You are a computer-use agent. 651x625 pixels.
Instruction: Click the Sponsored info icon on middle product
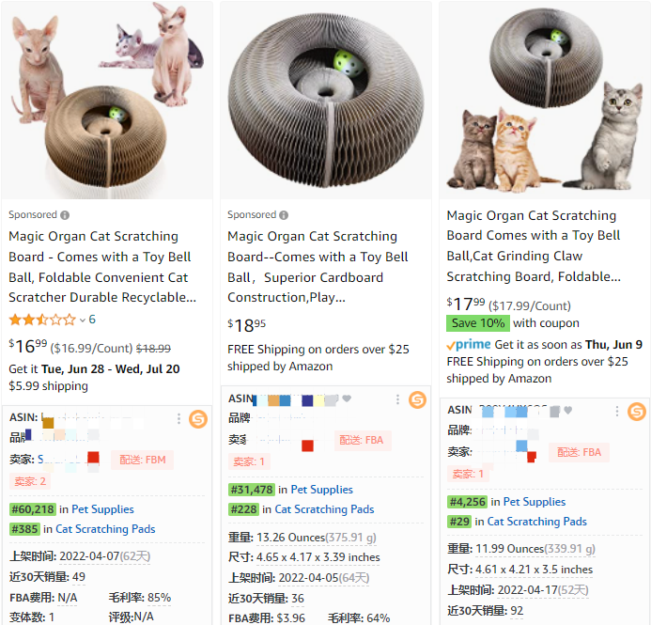coord(284,215)
